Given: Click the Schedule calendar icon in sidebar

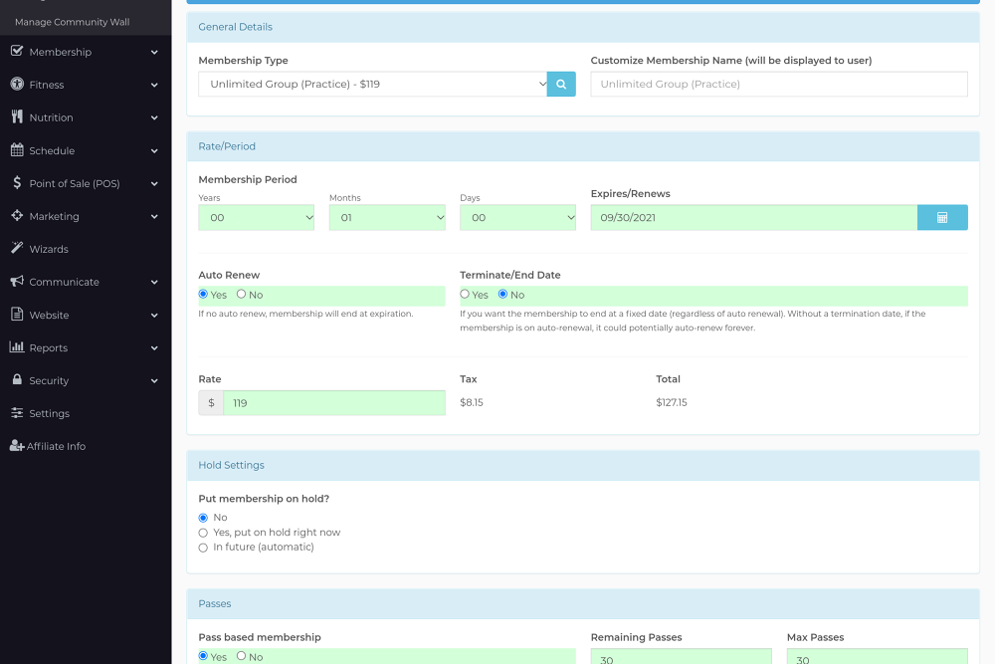Looking at the screenshot, I should (17, 149).
